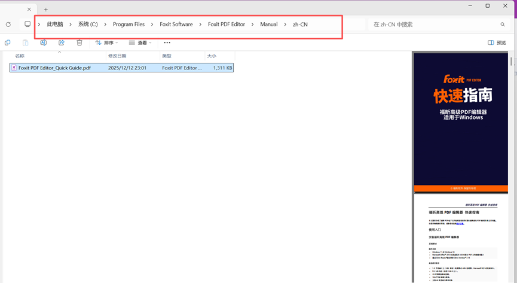Screen dimensions: 517x283
Task: Click the Rename icon in the toolbar
Action: point(44,43)
